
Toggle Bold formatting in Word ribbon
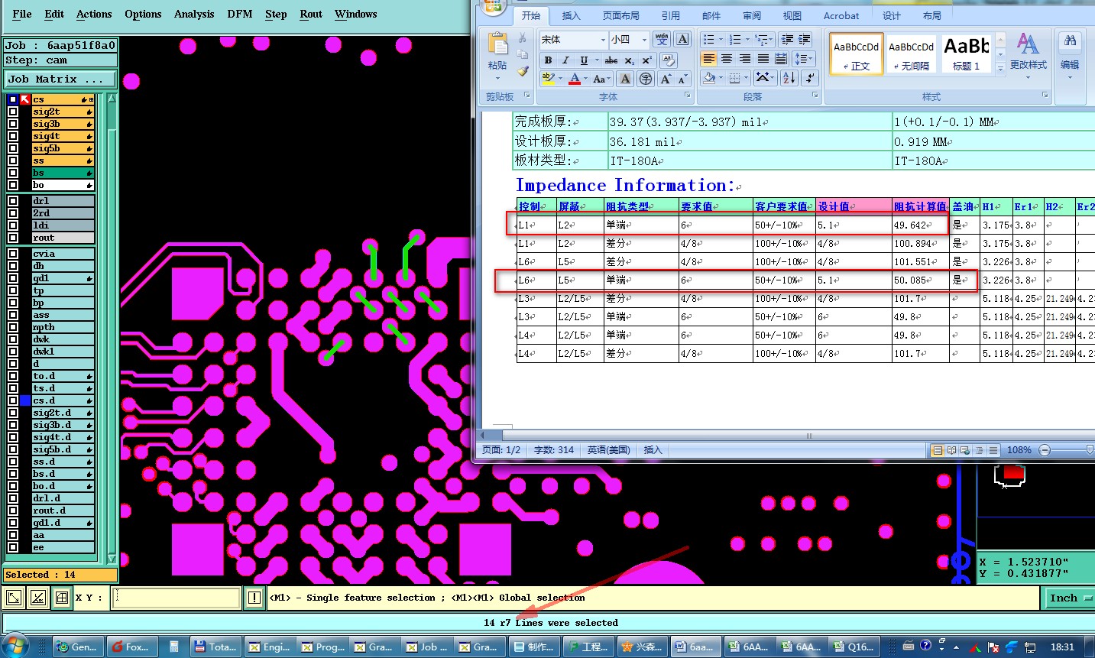(x=548, y=60)
